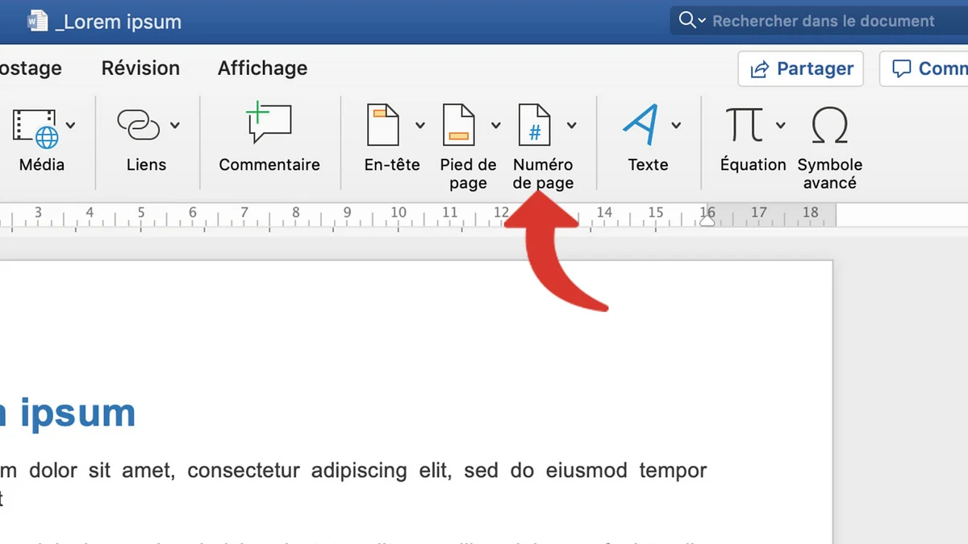This screenshot has height=544, width=968.
Task: Switch to the Révision tab
Action: [140, 69]
